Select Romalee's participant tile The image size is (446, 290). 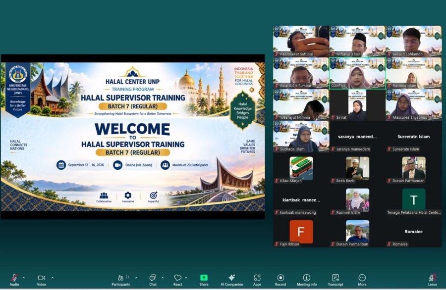pyautogui.click(x=414, y=232)
